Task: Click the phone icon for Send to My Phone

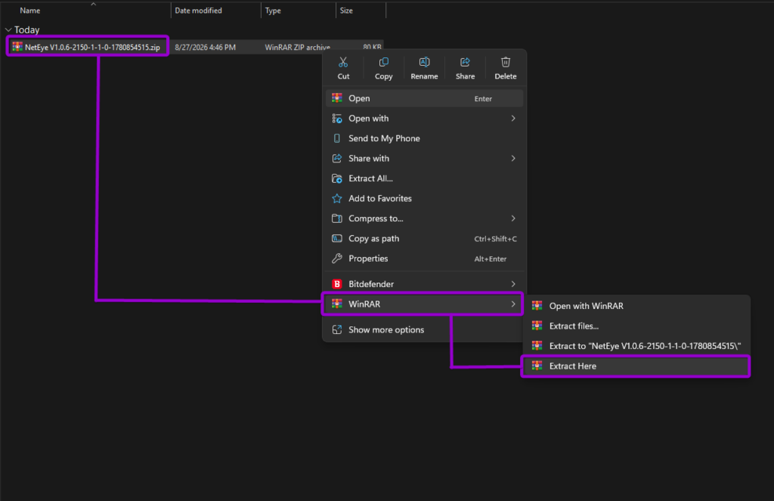Action: click(x=337, y=138)
